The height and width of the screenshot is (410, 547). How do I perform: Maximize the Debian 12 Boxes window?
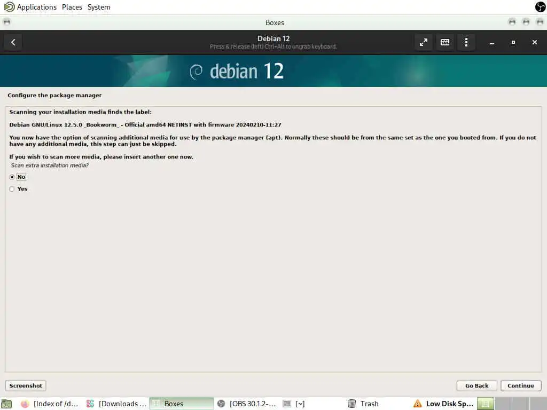(513, 42)
